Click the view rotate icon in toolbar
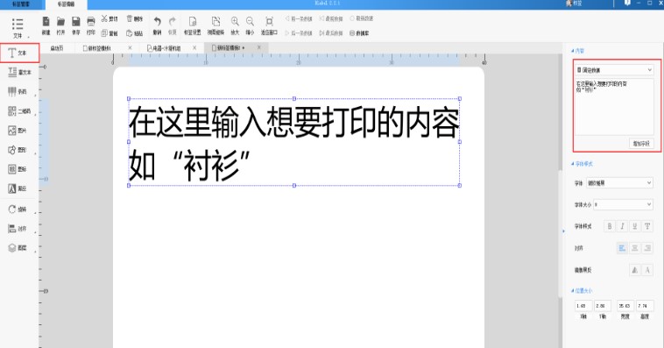 coord(215,25)
